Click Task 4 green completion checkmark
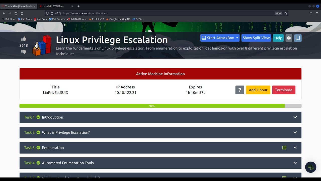The height and width of the screenshot is (181, 321). point(38,163)
